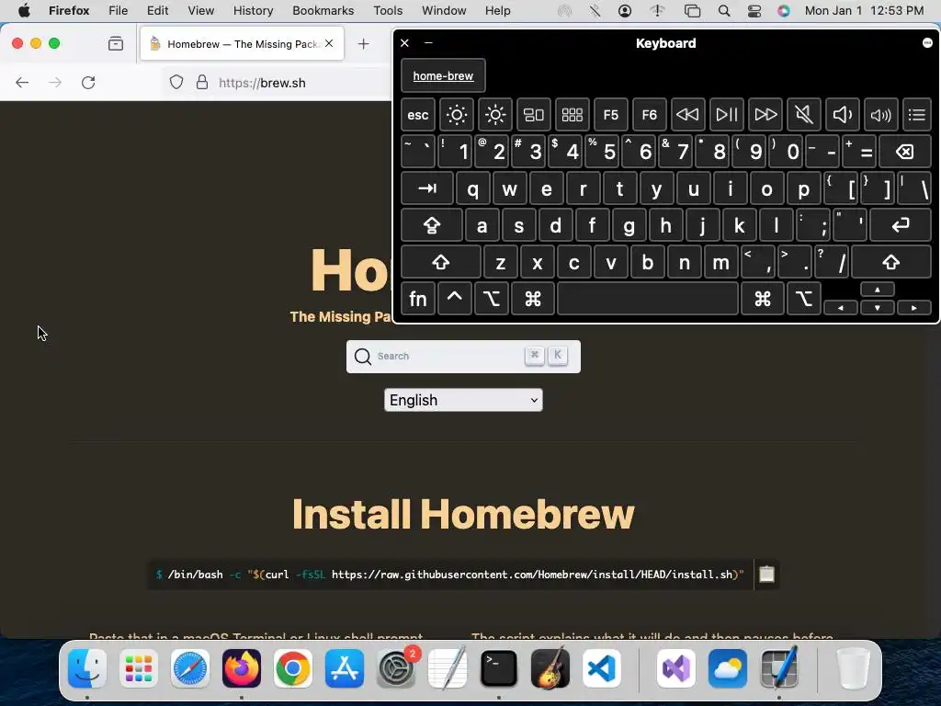Focus the Homebrew Search field

click(463, 357)
